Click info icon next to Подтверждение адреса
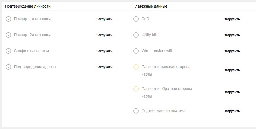Viewport: 256px width, 129px height. point(8,67)
